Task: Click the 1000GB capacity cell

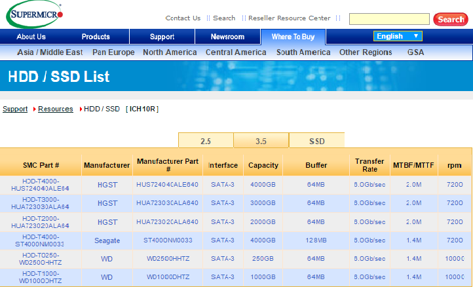Action: [263, 277]
